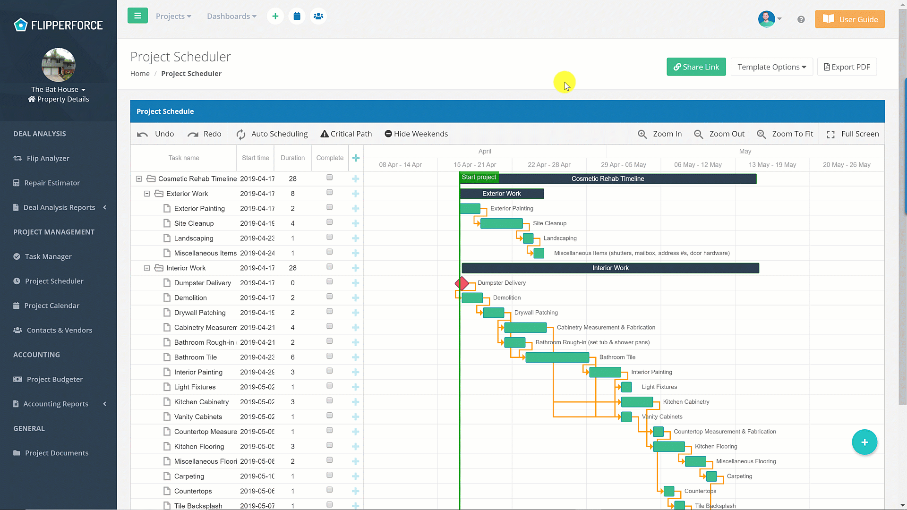Click the Export PDF button
The height and width of the screenshot is (510, 907).
[x=847, y=67]
